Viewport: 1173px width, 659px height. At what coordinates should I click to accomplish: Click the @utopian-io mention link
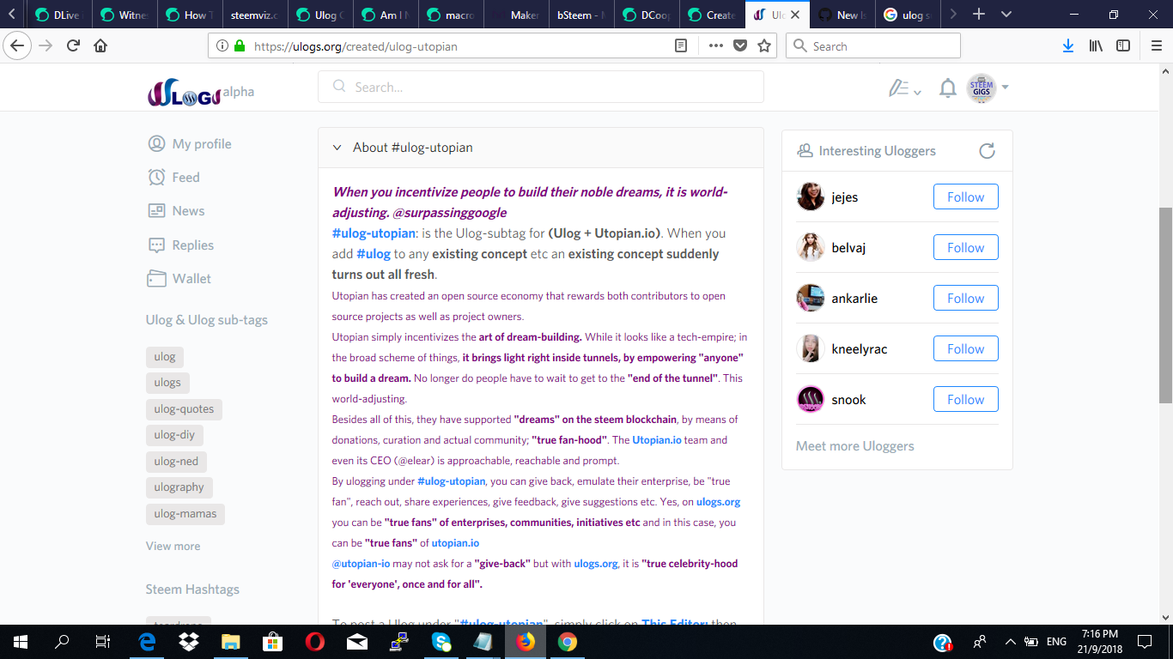pyautogui.click(x=361, y=564)
